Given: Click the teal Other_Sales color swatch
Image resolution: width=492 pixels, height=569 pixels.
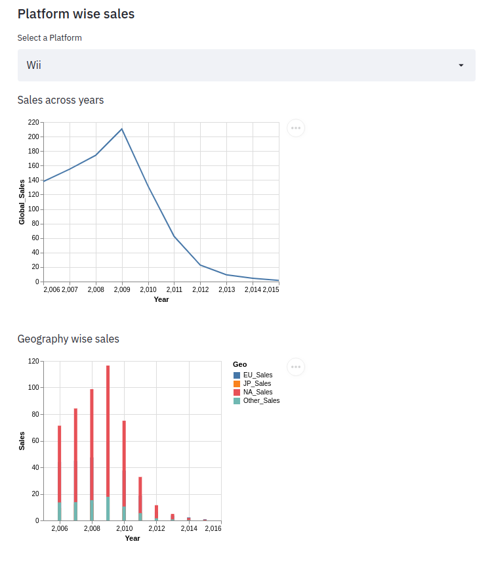Looking at the screenshot, I should pyautogui.click(x=237, y=400).
